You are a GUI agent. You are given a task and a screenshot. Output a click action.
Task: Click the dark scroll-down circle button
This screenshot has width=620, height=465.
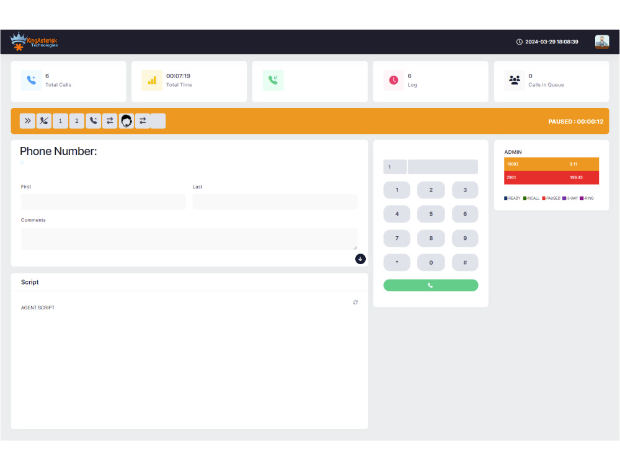[360, 259]
